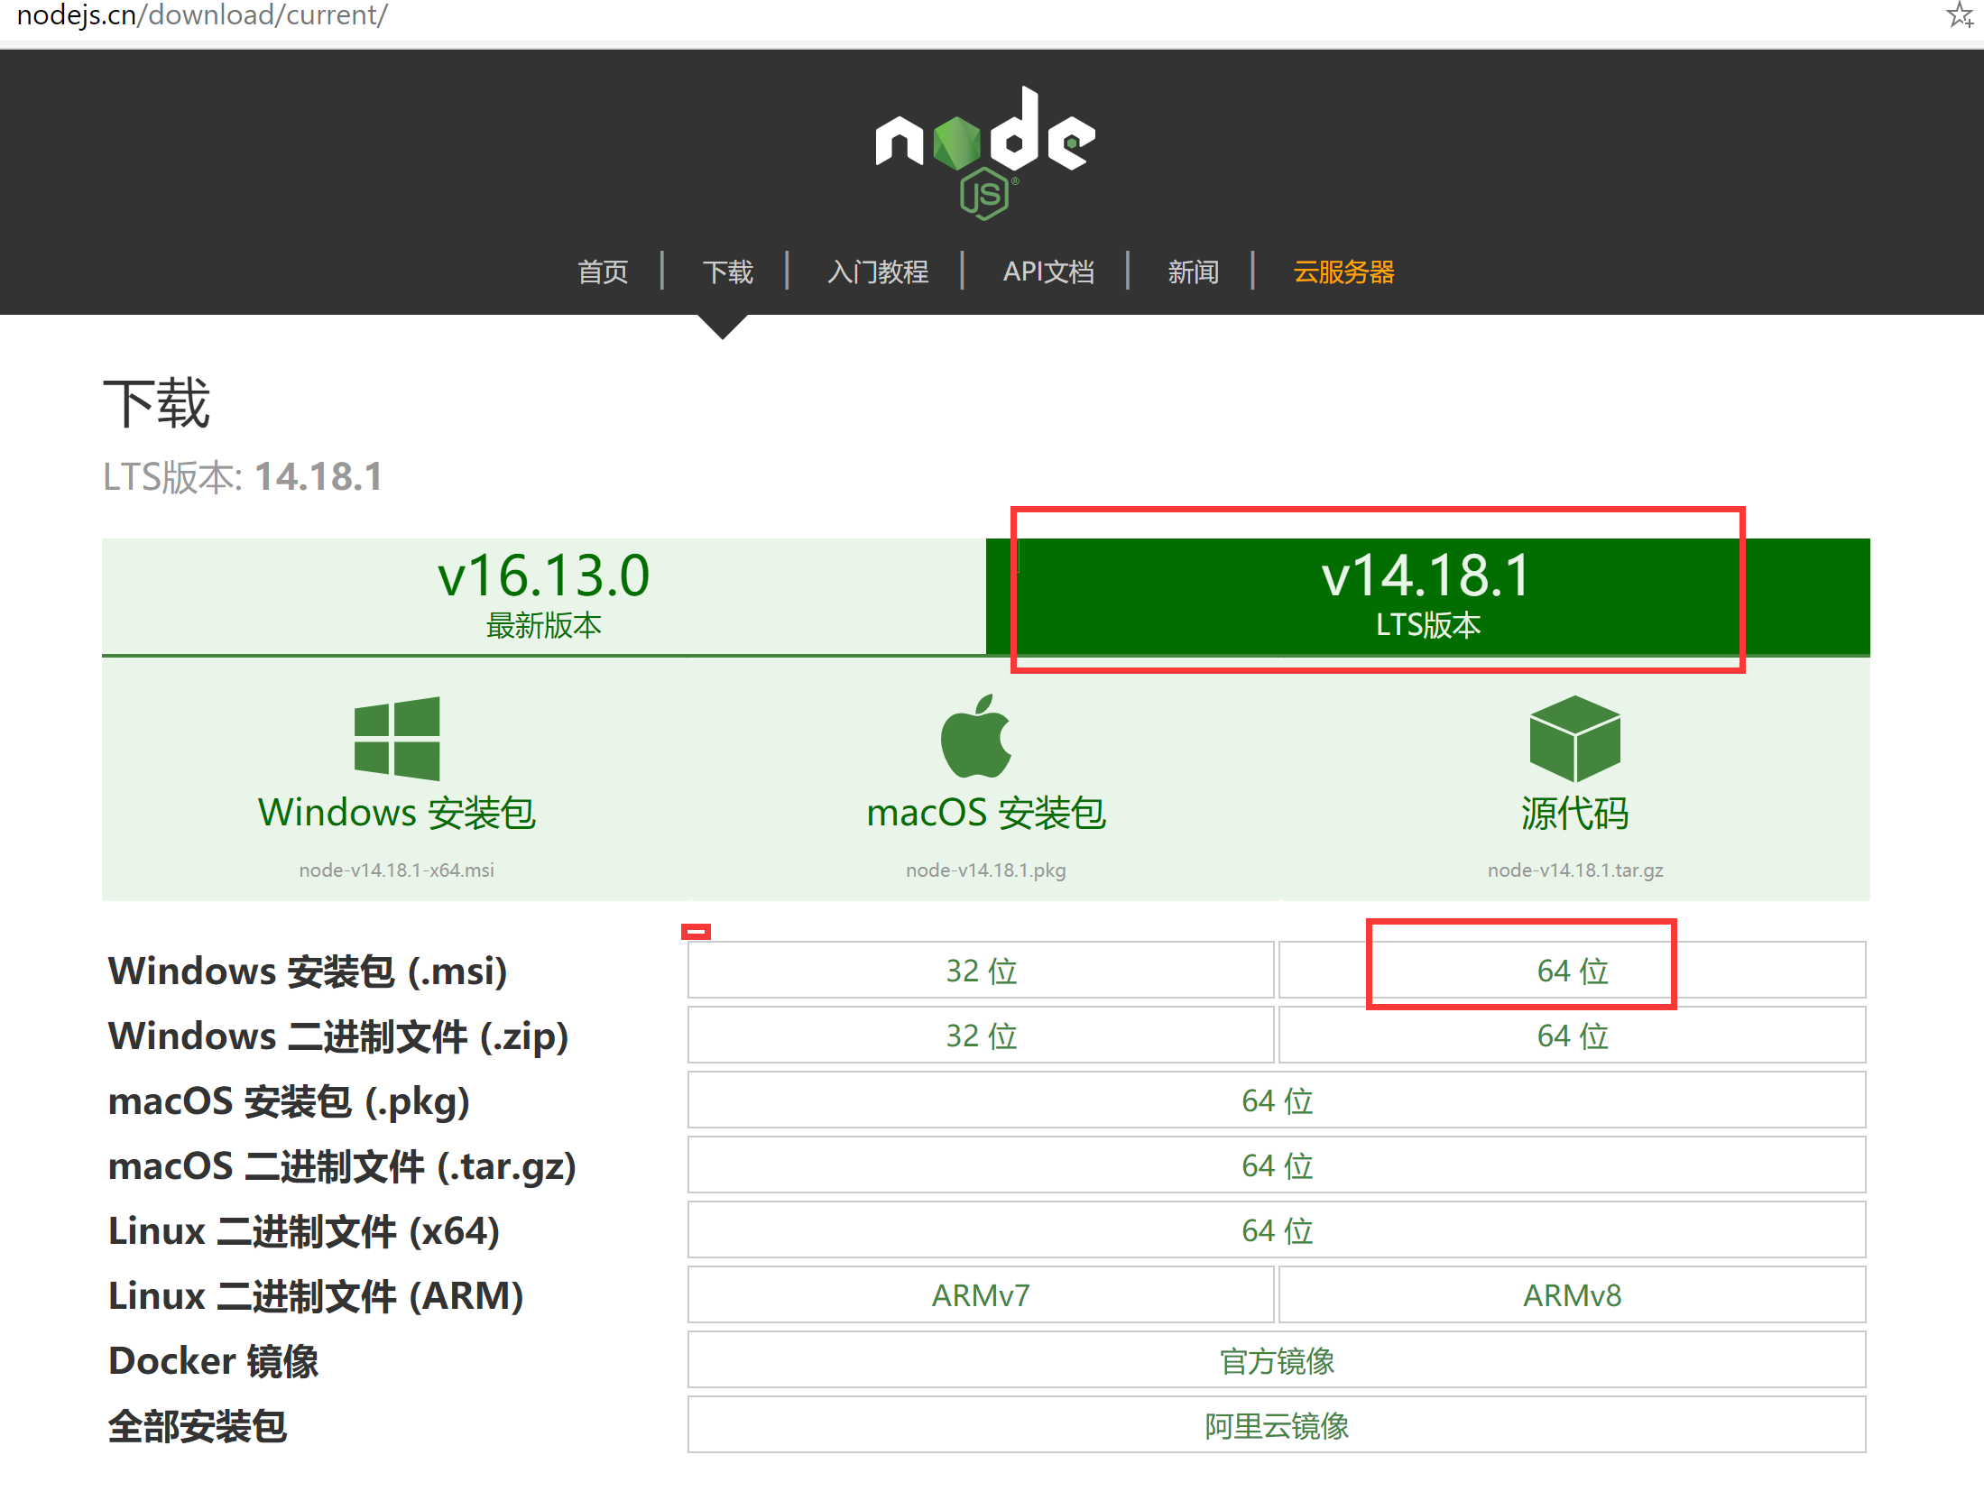Download Linux ARMv7 binary
1984x1510 pixels.
[981, 1295]
